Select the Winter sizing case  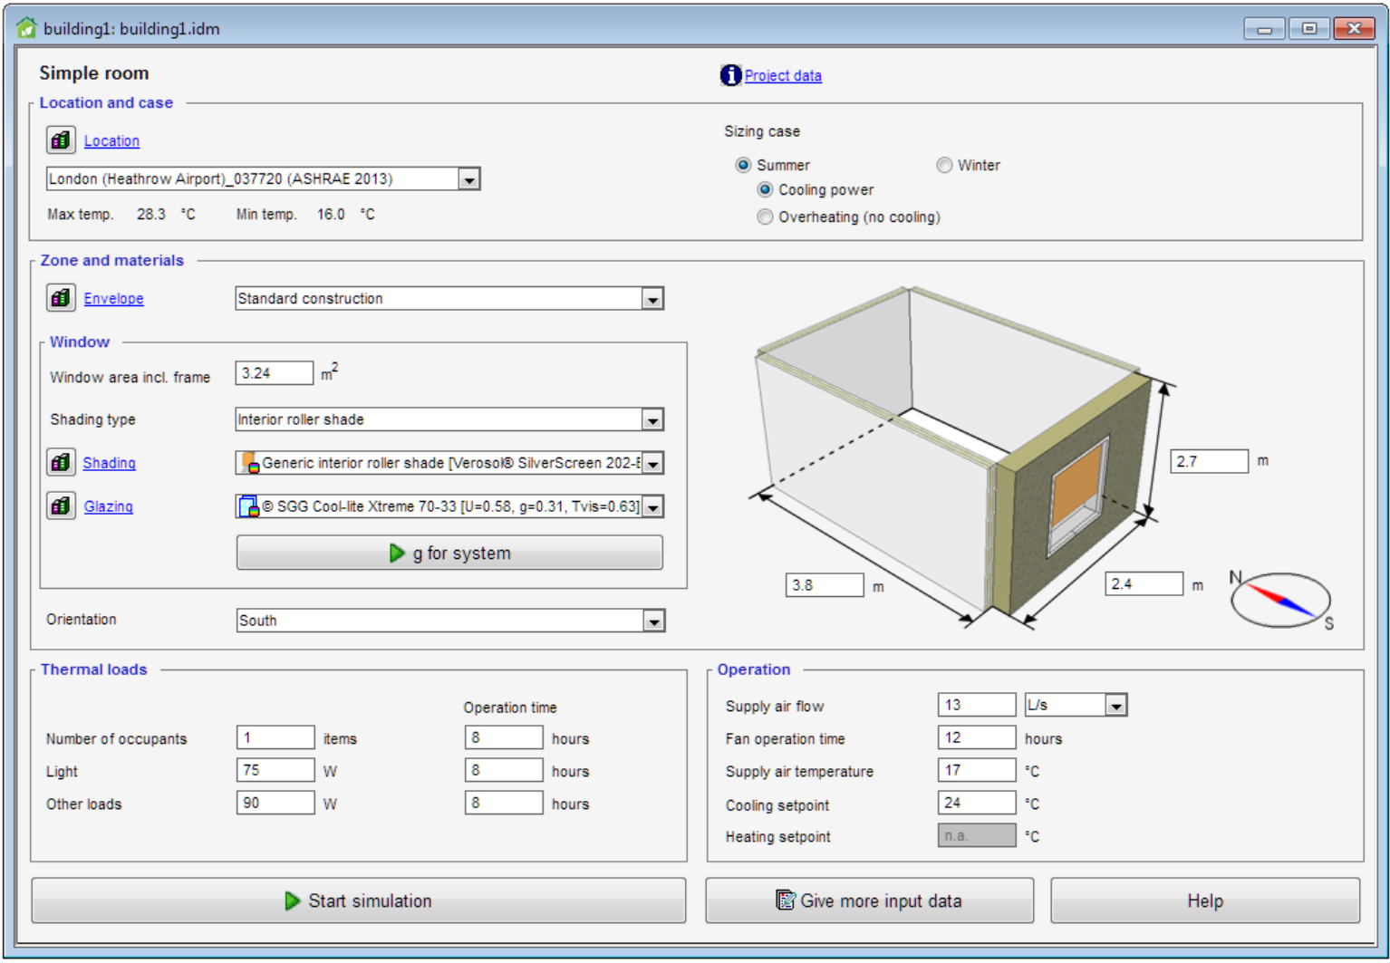944,165
